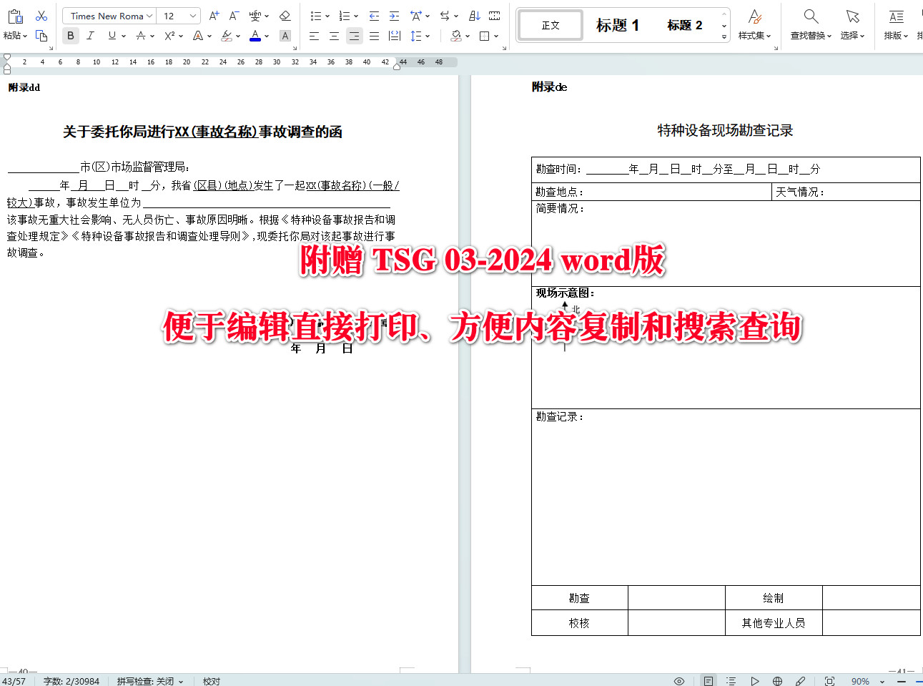The height and width of the screenshot is (686, 923).
Task: Expand underline style dropdown arrow
Action: (124, 36)
